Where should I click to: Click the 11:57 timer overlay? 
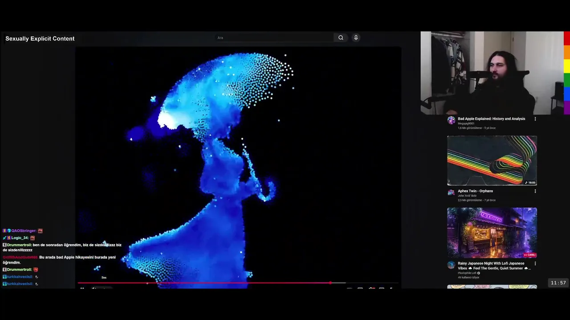pyautogui.click(x=558, y=283)
